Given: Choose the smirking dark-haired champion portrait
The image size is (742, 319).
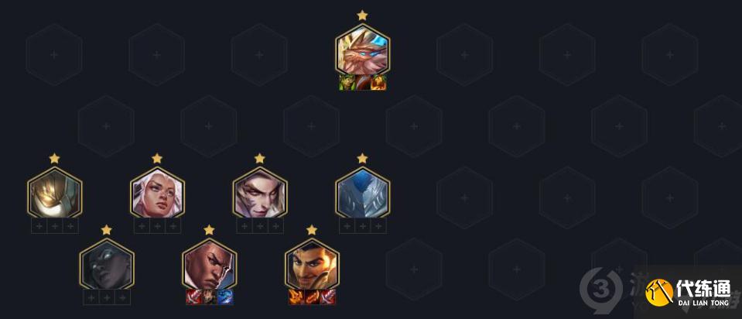Looking at the screenshot, I should [312, 265].
